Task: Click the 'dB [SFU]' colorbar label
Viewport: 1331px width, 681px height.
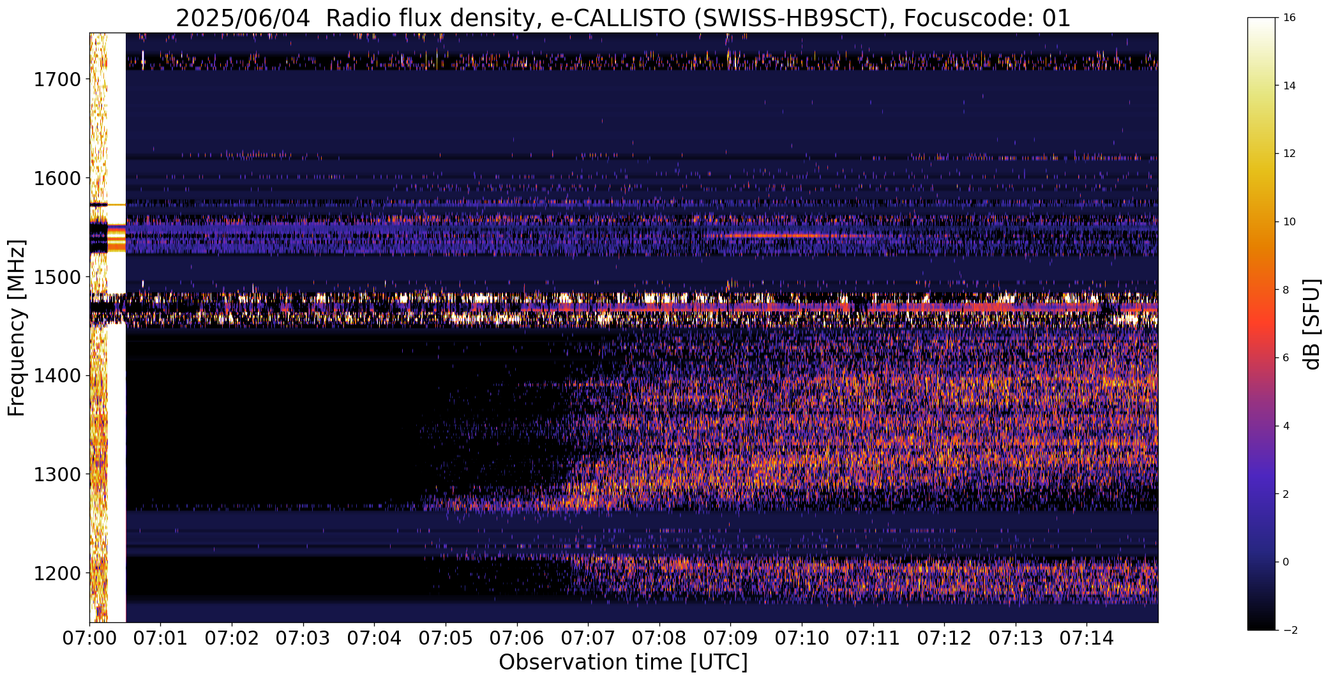Action: pos(1312,324)
